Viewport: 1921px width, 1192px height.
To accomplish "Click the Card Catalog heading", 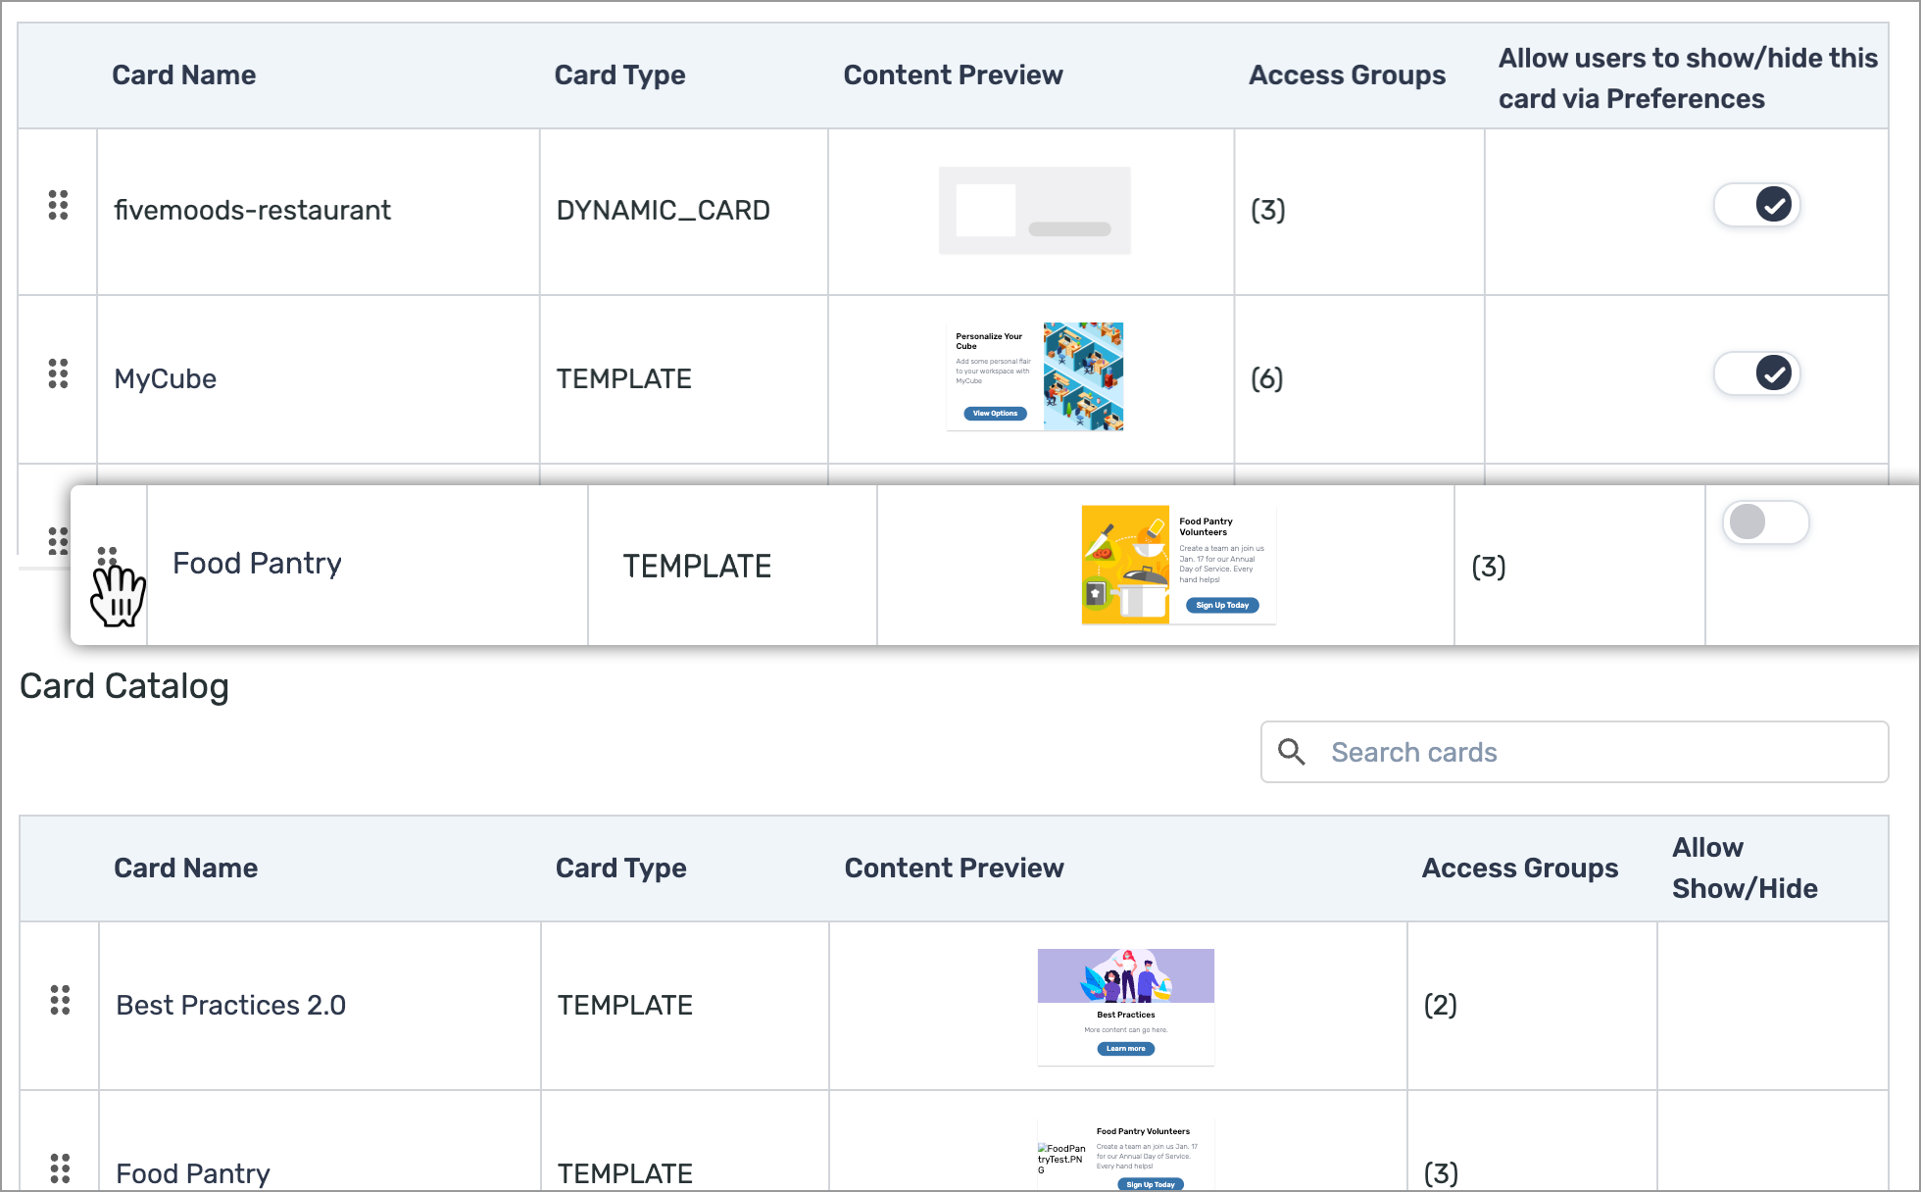I will click(124, 686).
